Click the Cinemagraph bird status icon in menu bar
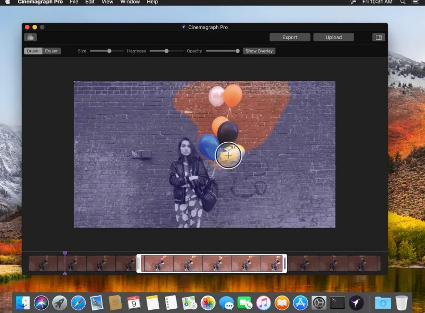The image size is (425, 313). [353, 2]
